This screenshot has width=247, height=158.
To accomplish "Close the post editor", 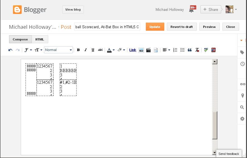I will 230,27.
